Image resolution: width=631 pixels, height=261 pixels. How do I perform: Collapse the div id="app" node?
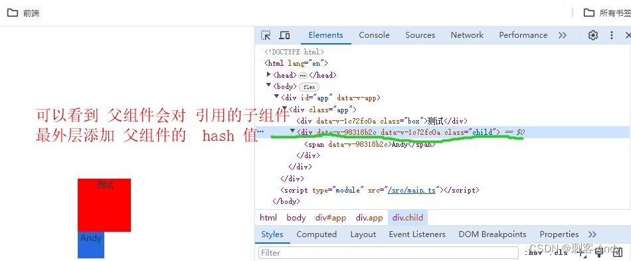click(276, 96)
